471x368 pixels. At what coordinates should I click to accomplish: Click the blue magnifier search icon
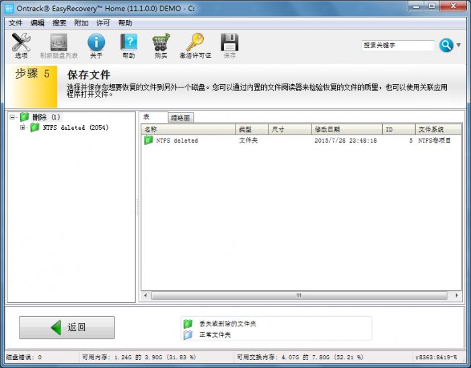445,45
